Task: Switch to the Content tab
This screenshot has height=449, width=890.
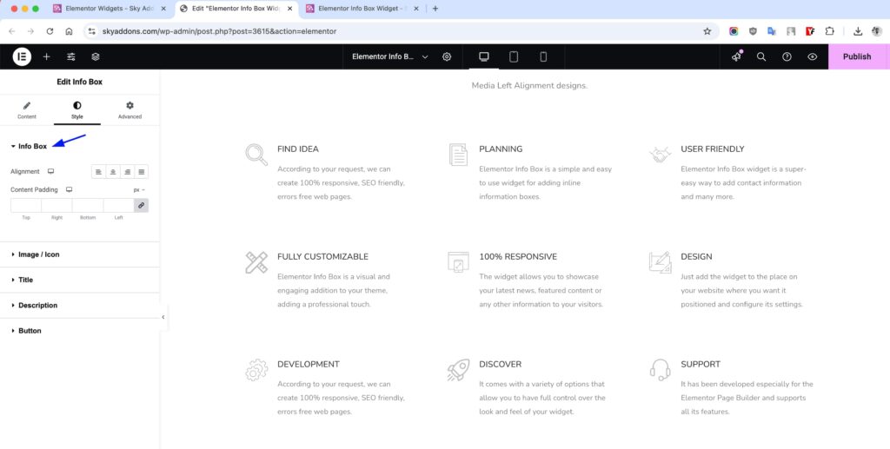Action: [x=27, y=110]
